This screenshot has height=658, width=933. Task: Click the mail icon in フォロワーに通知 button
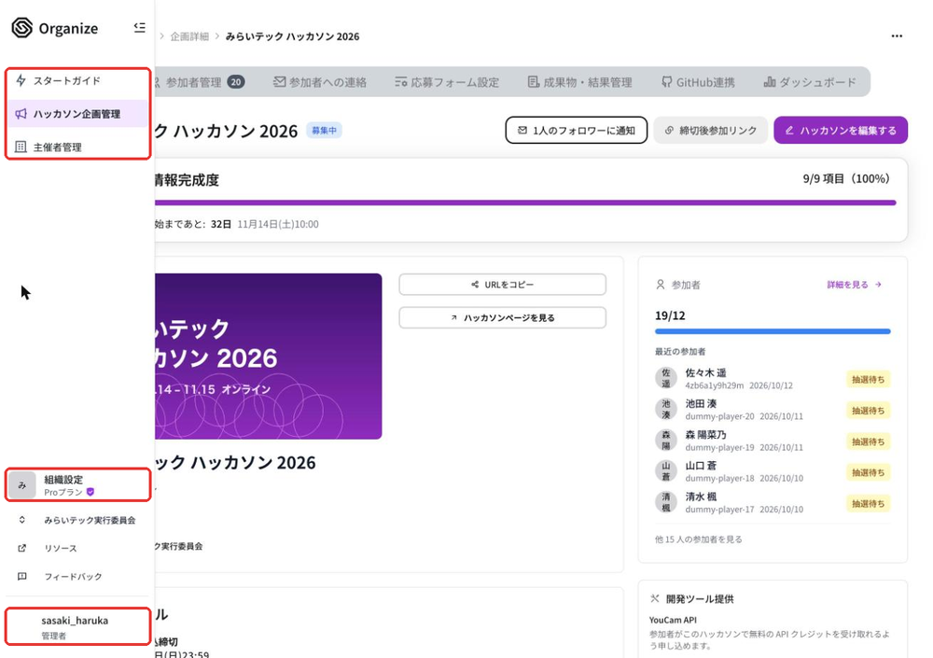pyautogui.click(x=522, y=130)
